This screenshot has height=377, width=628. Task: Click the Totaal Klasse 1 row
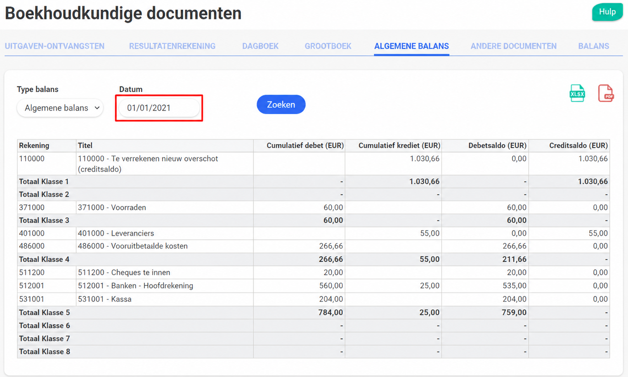point(313,182)
